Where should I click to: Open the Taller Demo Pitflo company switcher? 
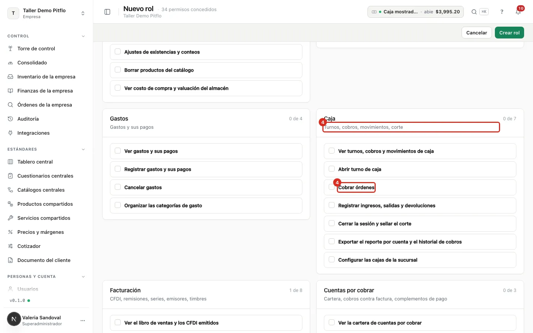point(47,13)
